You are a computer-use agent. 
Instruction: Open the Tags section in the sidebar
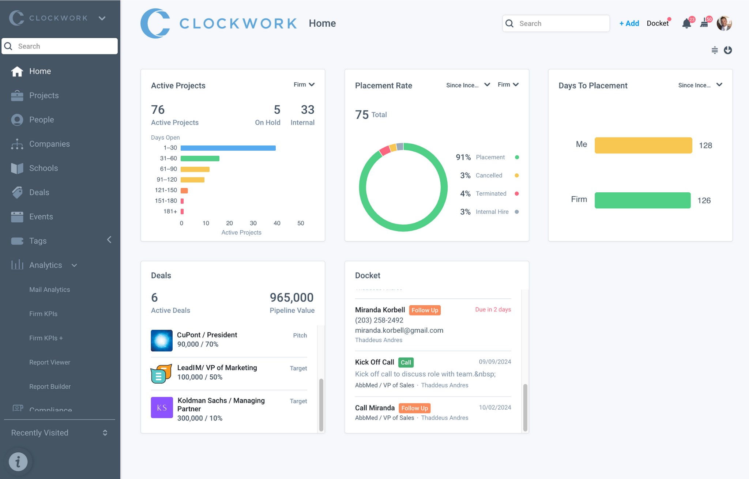tap(38, 241)
